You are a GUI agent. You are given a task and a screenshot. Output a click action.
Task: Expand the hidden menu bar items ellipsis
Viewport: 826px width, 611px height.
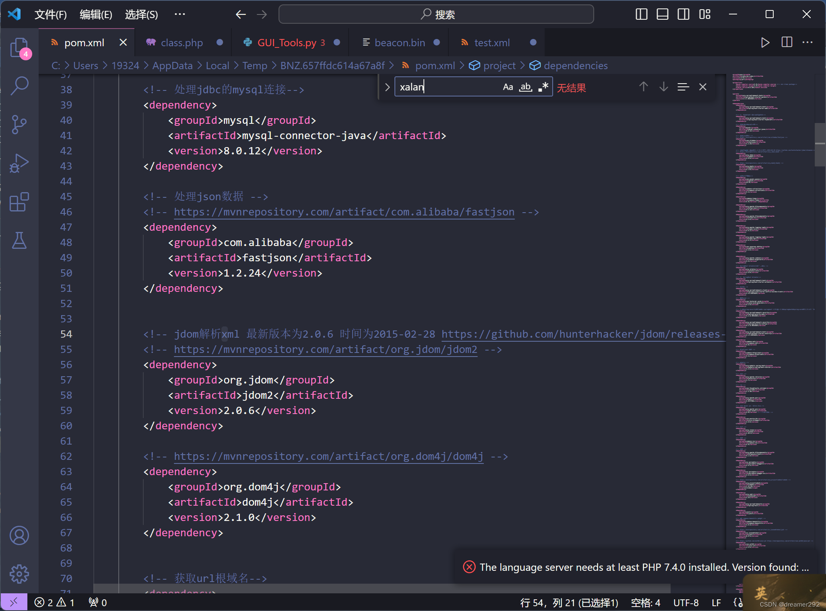tap(180, 14)
